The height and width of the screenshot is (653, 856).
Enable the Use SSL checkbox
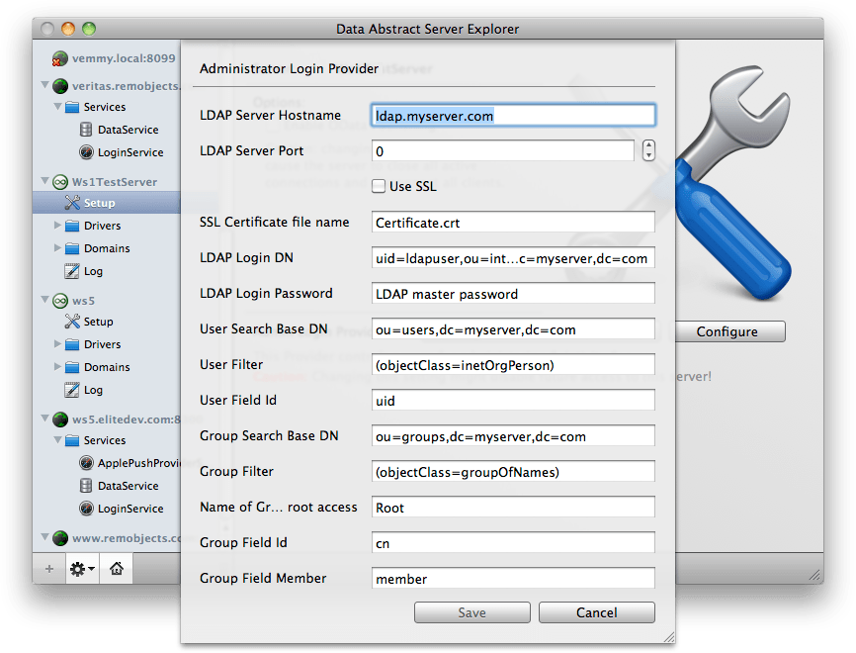tap(380, 185)
